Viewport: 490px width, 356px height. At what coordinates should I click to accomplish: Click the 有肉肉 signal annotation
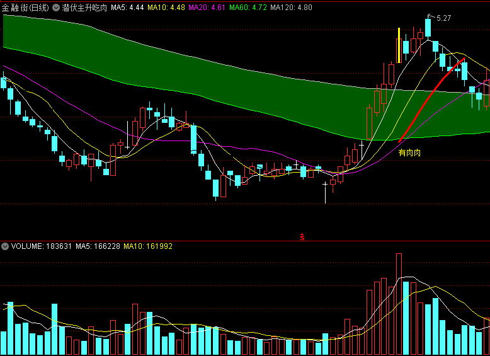click(x=409, y=153)
